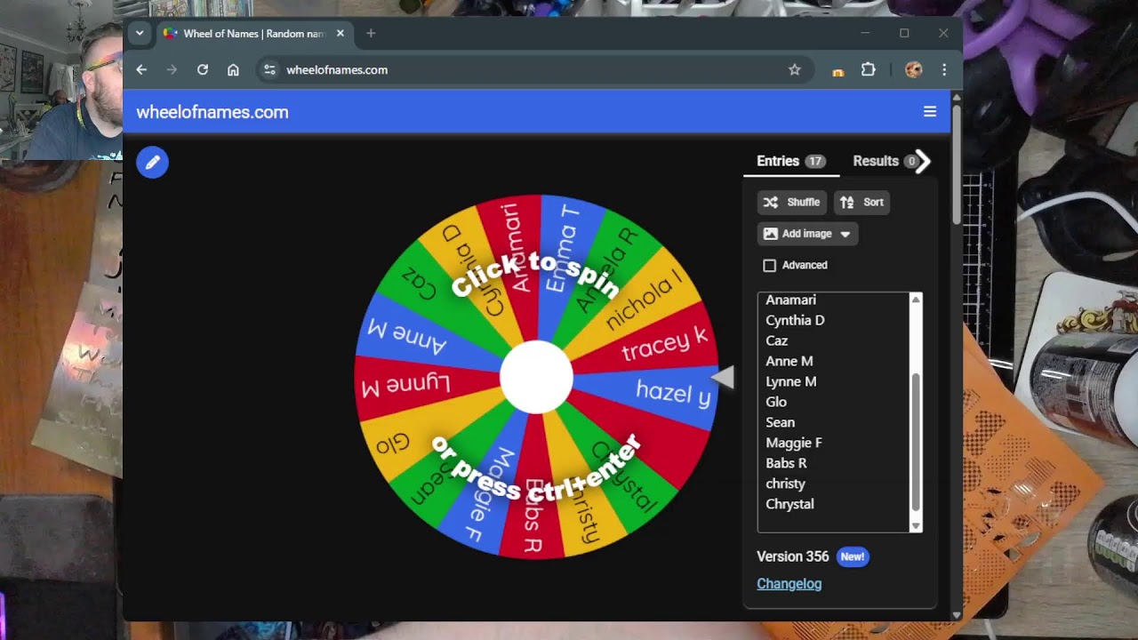Open the Chrome profile avatar
Screen dimensions: 1138x640
pos(913,69)
